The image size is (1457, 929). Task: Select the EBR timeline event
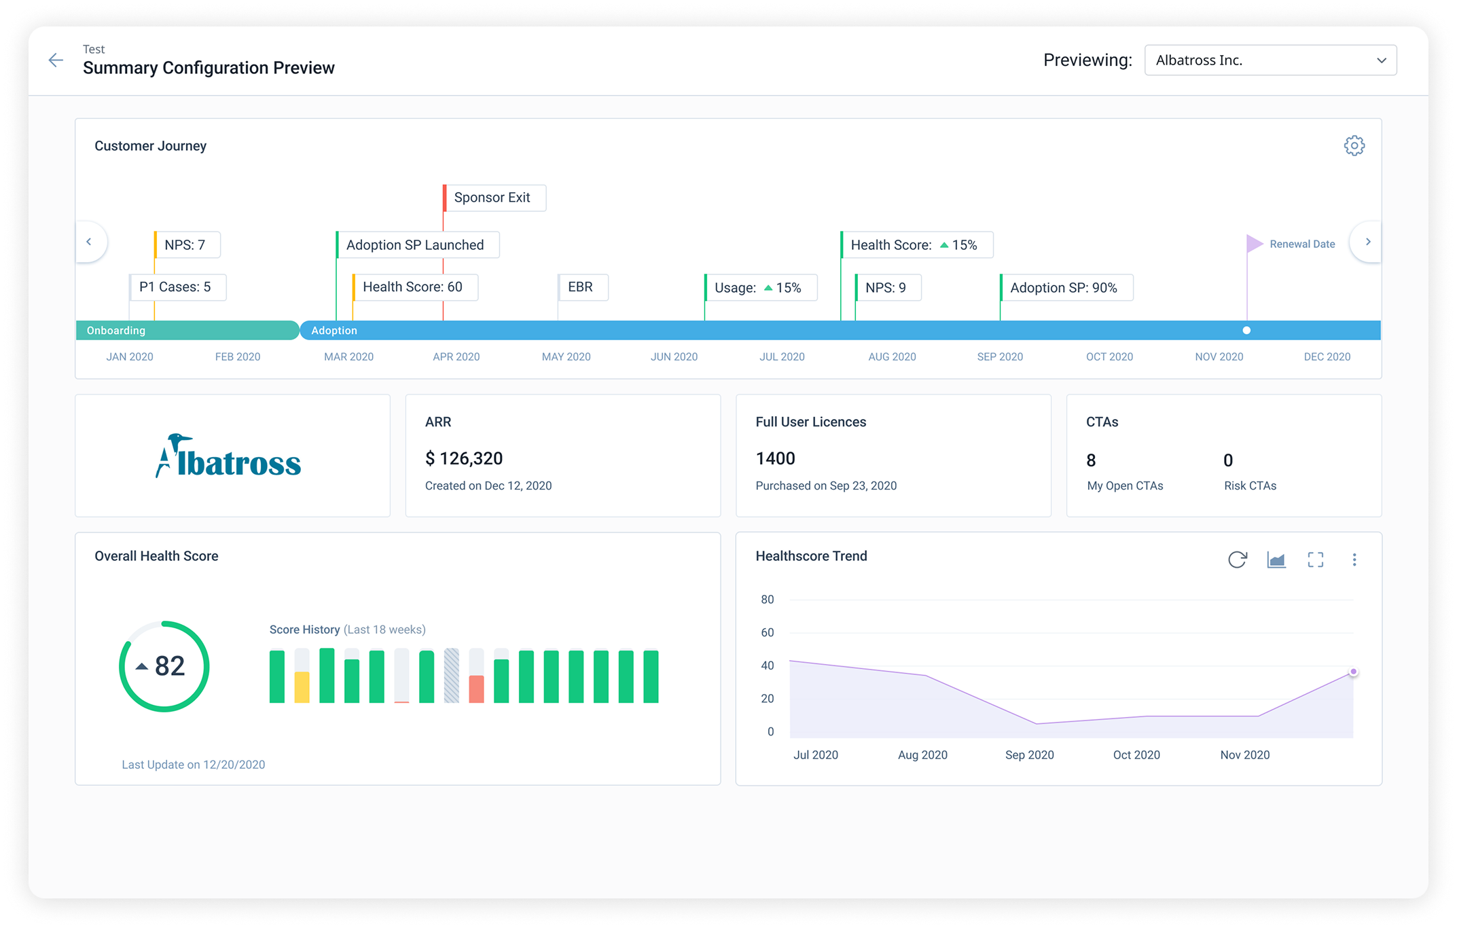582,287
